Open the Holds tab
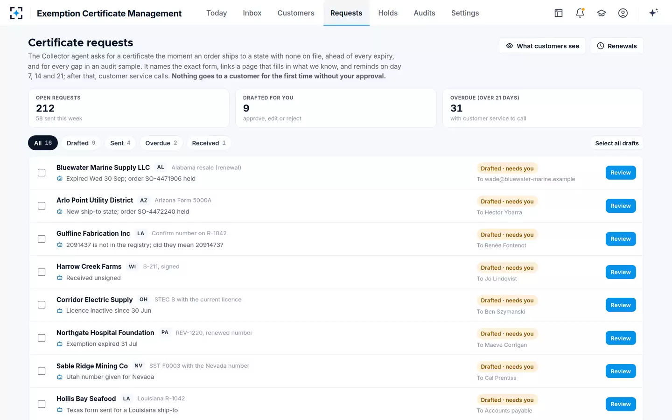The width and height of the screenshot is (672, 420). pyautogui.click(x=388, y=13)
